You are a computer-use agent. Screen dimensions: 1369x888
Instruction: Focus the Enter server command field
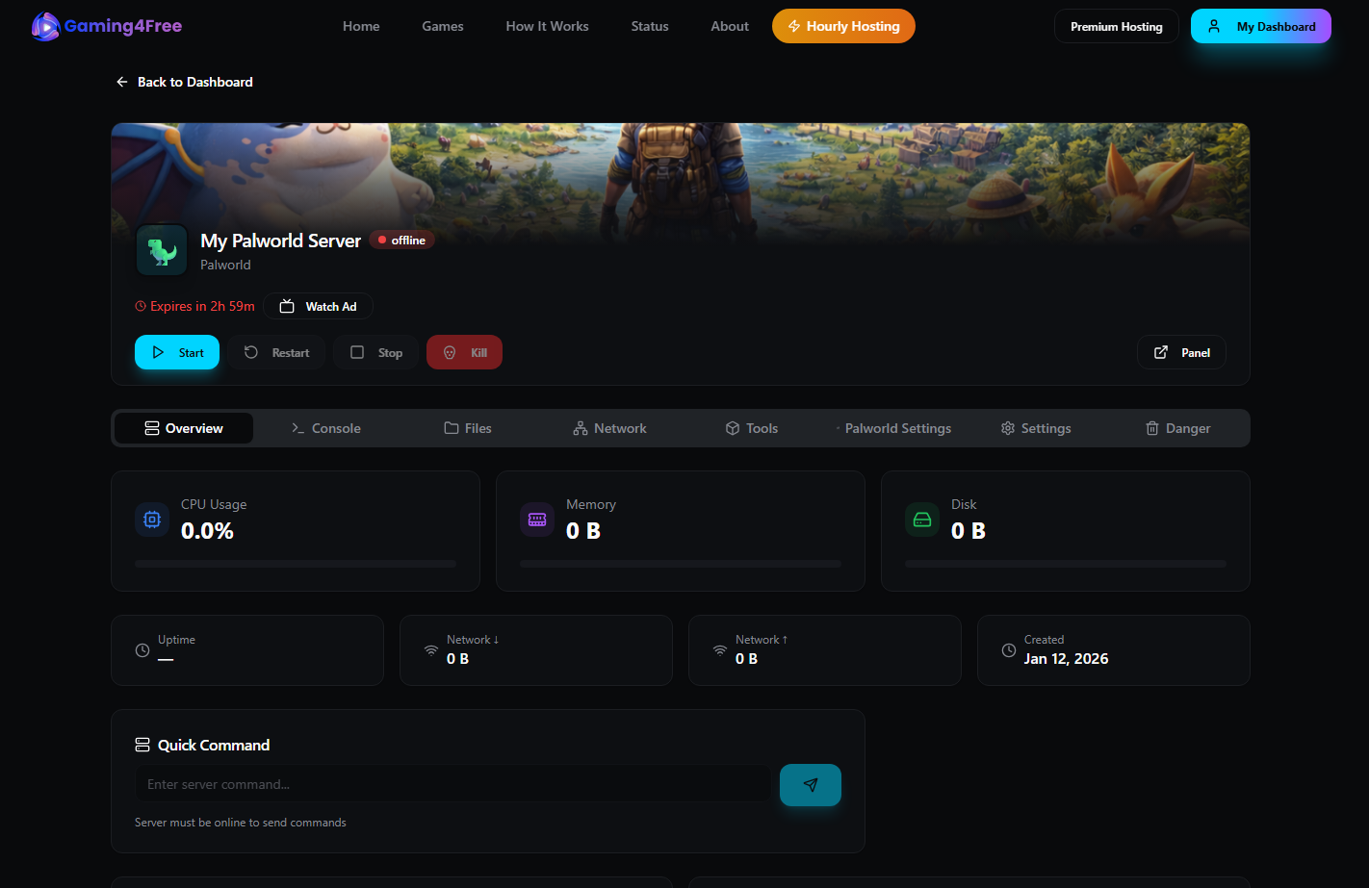[x=452, y=785]
